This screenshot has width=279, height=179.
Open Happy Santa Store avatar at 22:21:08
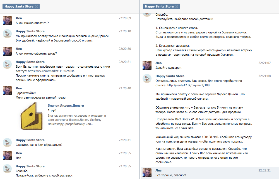point(147,79)
